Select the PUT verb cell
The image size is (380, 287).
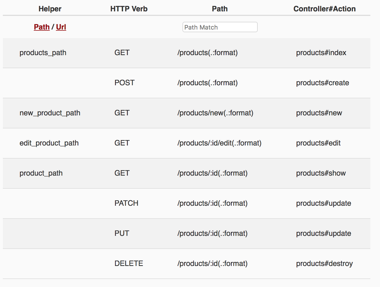click(122, 233)
